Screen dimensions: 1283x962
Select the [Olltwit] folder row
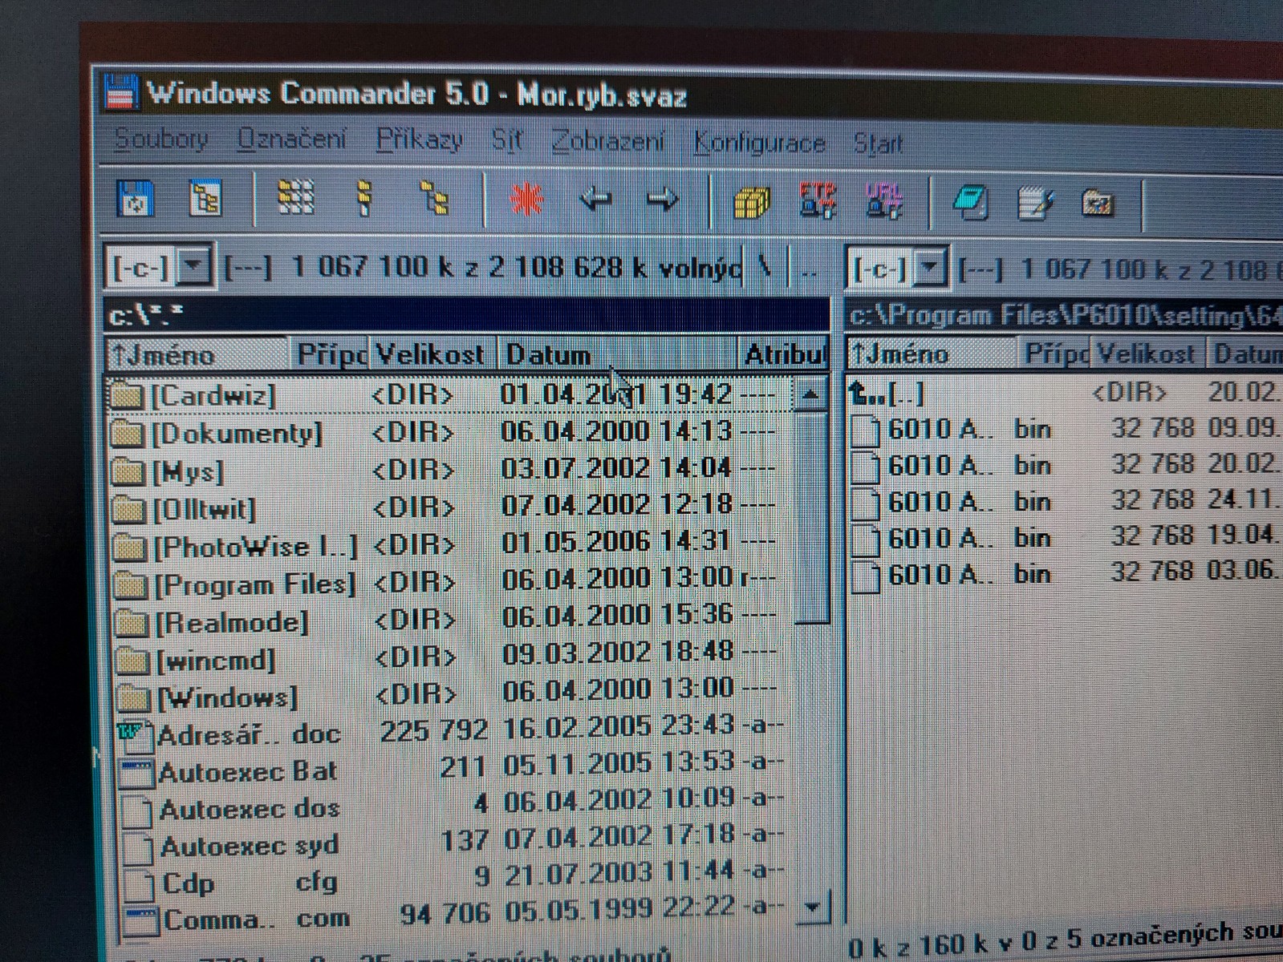450,507
